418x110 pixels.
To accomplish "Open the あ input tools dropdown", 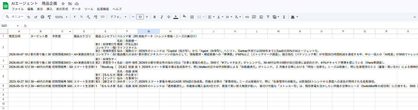I will tap(294, 17).
